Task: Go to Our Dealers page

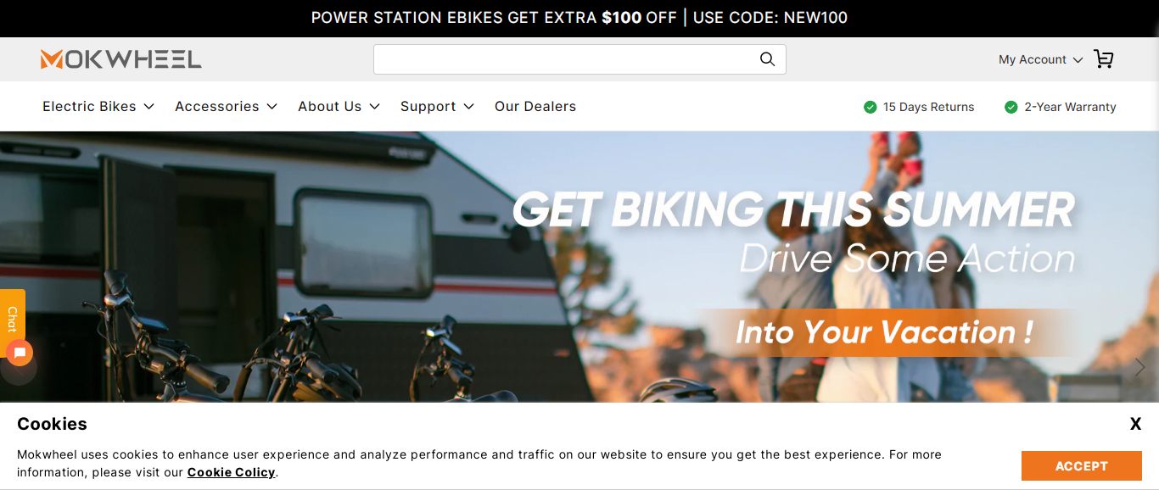Action: [535, 107]
